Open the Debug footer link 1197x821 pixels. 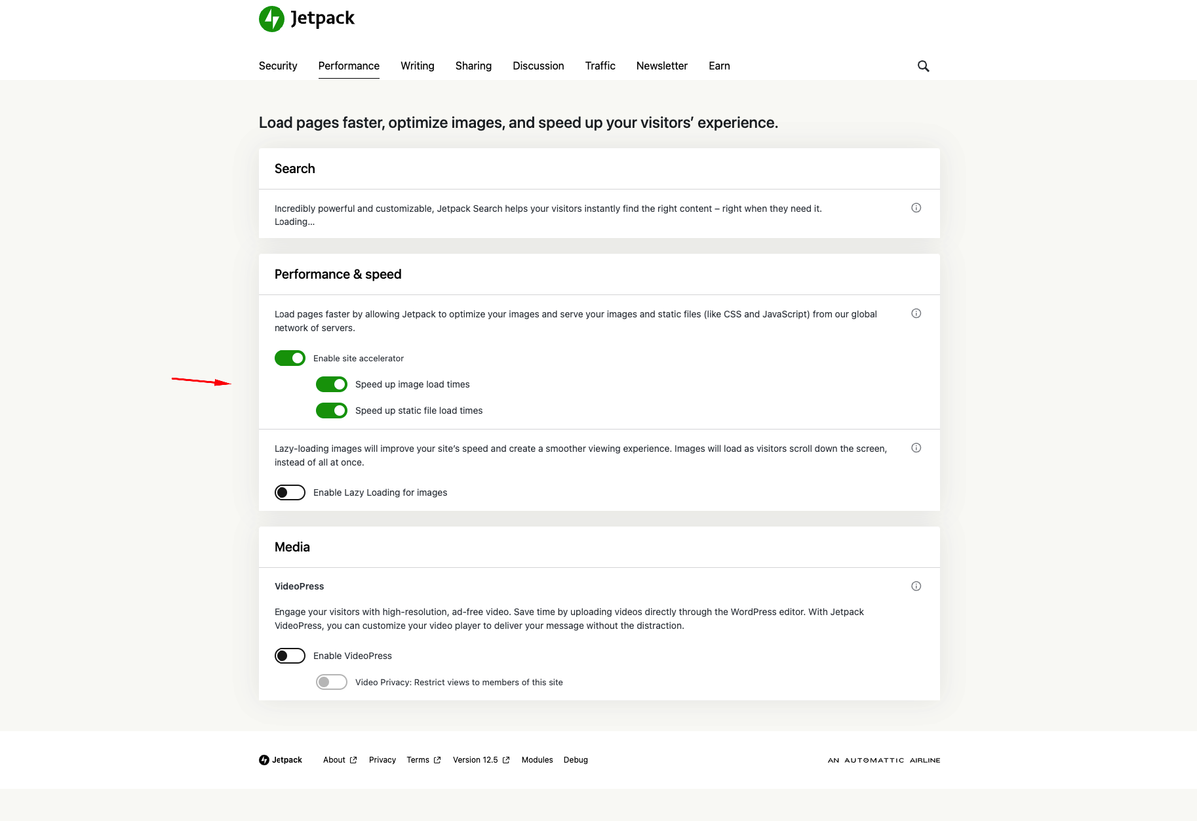[576, 760]
